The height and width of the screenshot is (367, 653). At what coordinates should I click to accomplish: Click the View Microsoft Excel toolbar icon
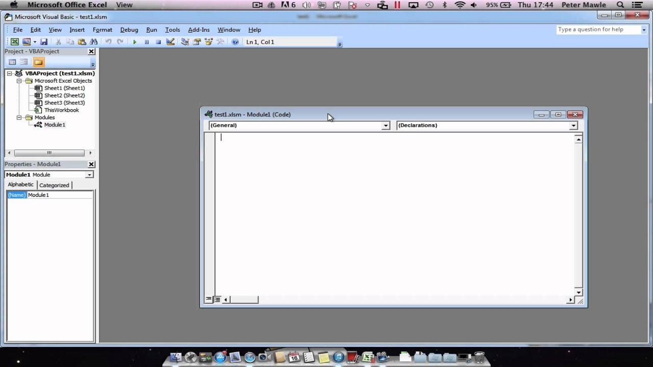[x=15, y=42]
